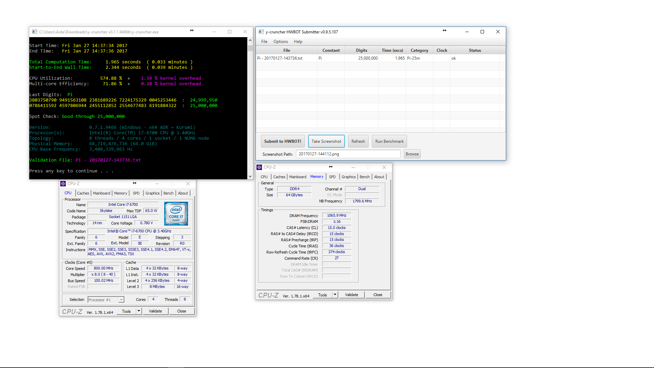Switch to CPU tab in Memory CPU-Z window
The image size is (654, 368).
pyautogui.click(x=264, y=177)
